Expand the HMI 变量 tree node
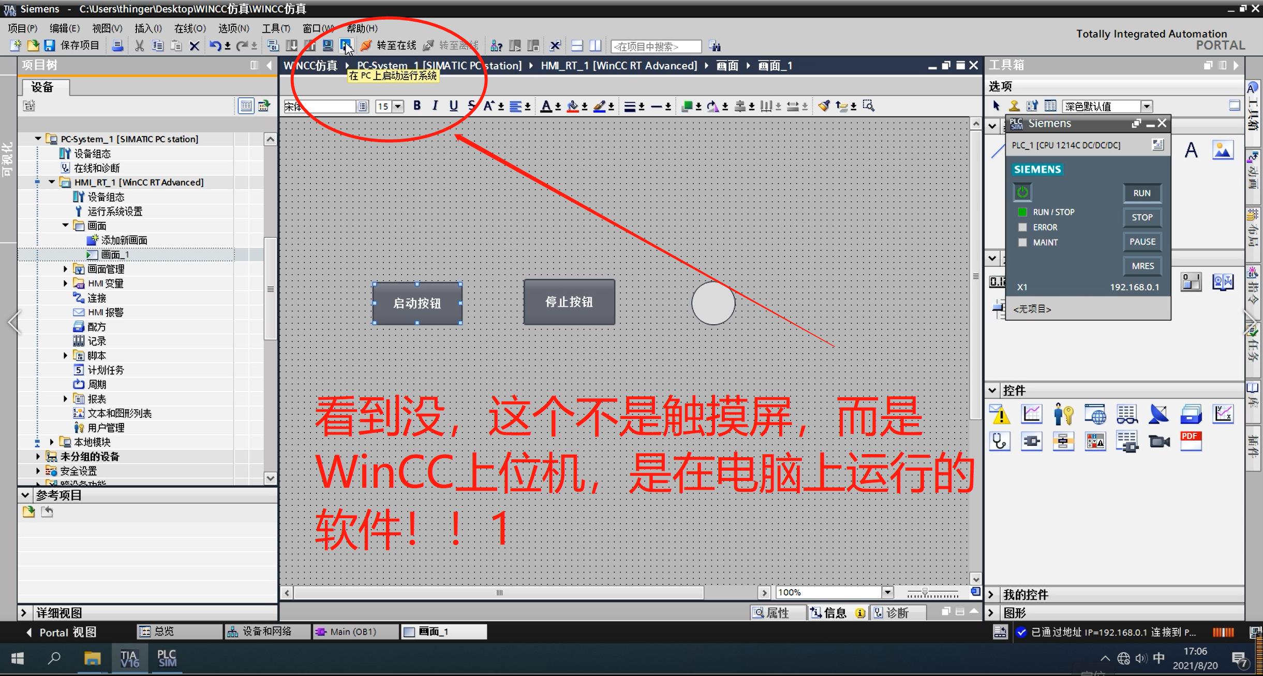The height and width of the screenshot is (676, 1263). tap(66, 283)
